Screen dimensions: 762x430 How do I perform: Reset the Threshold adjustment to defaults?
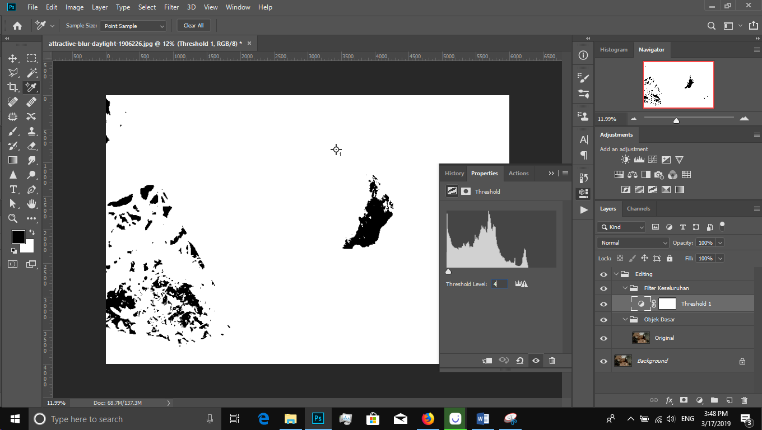point(519,361)
